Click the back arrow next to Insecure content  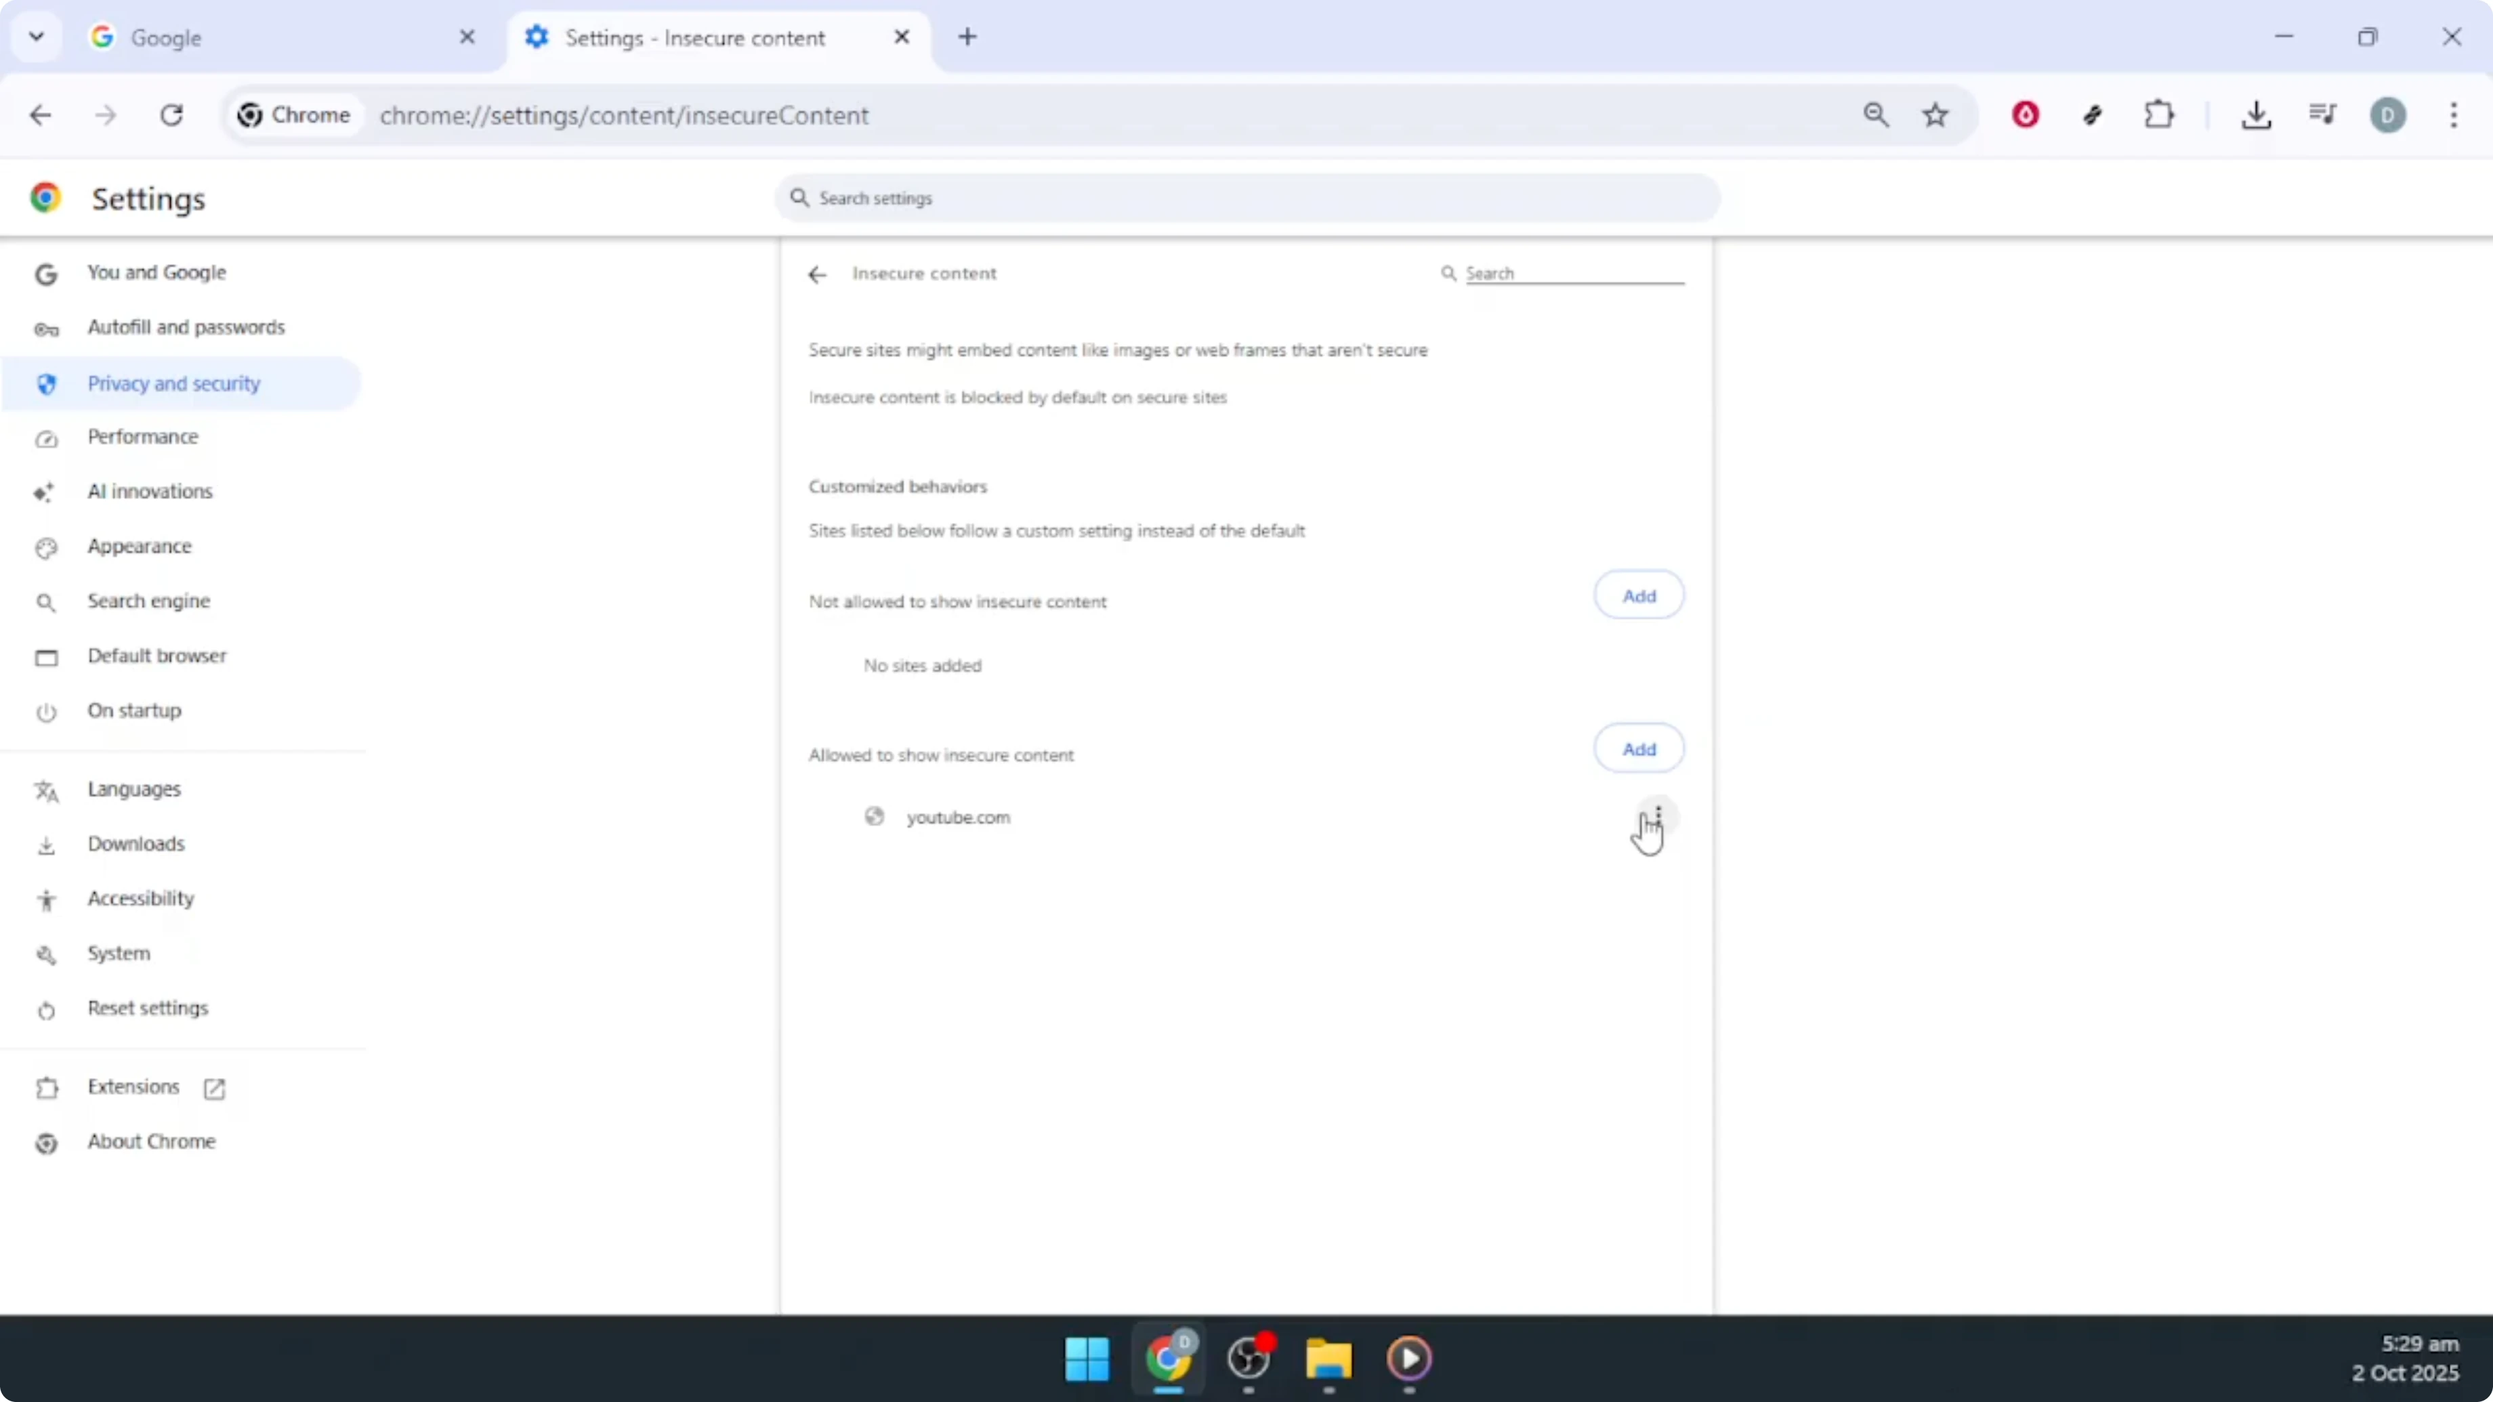(x=818, y=274)
